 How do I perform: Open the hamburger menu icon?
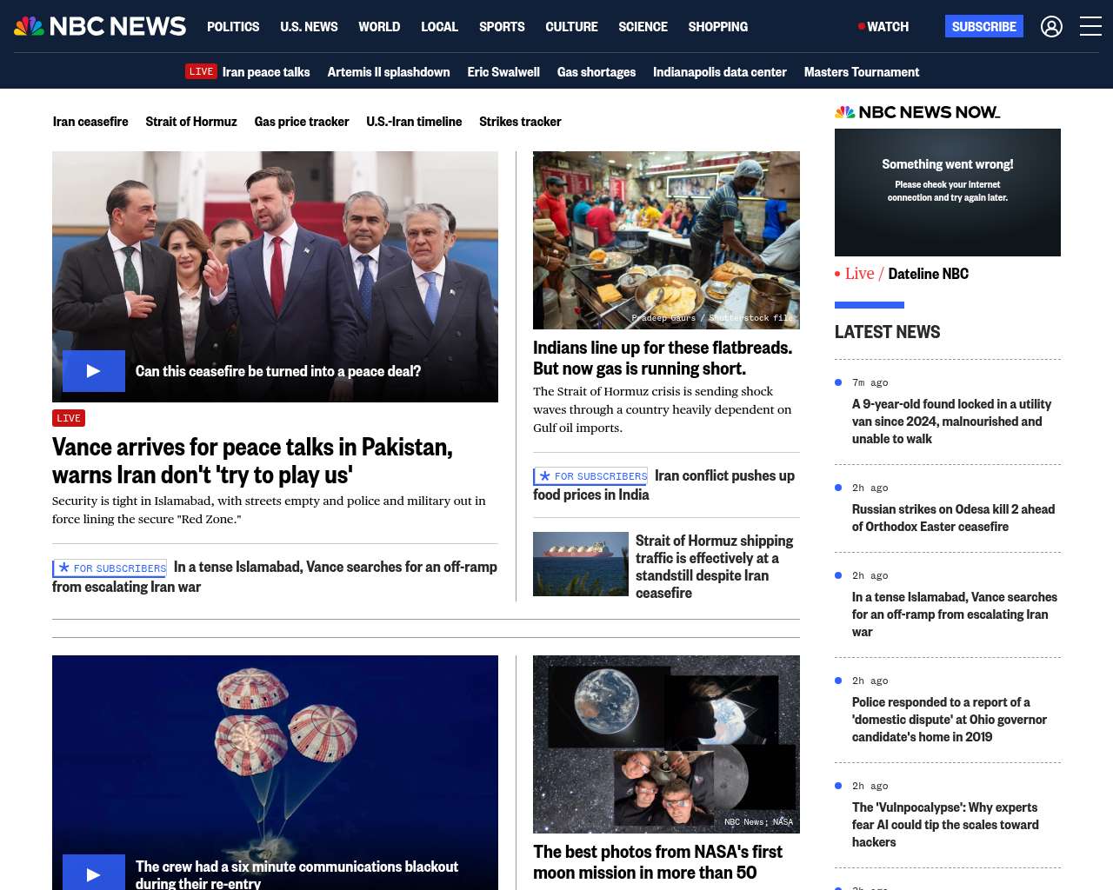(1090, 27)
